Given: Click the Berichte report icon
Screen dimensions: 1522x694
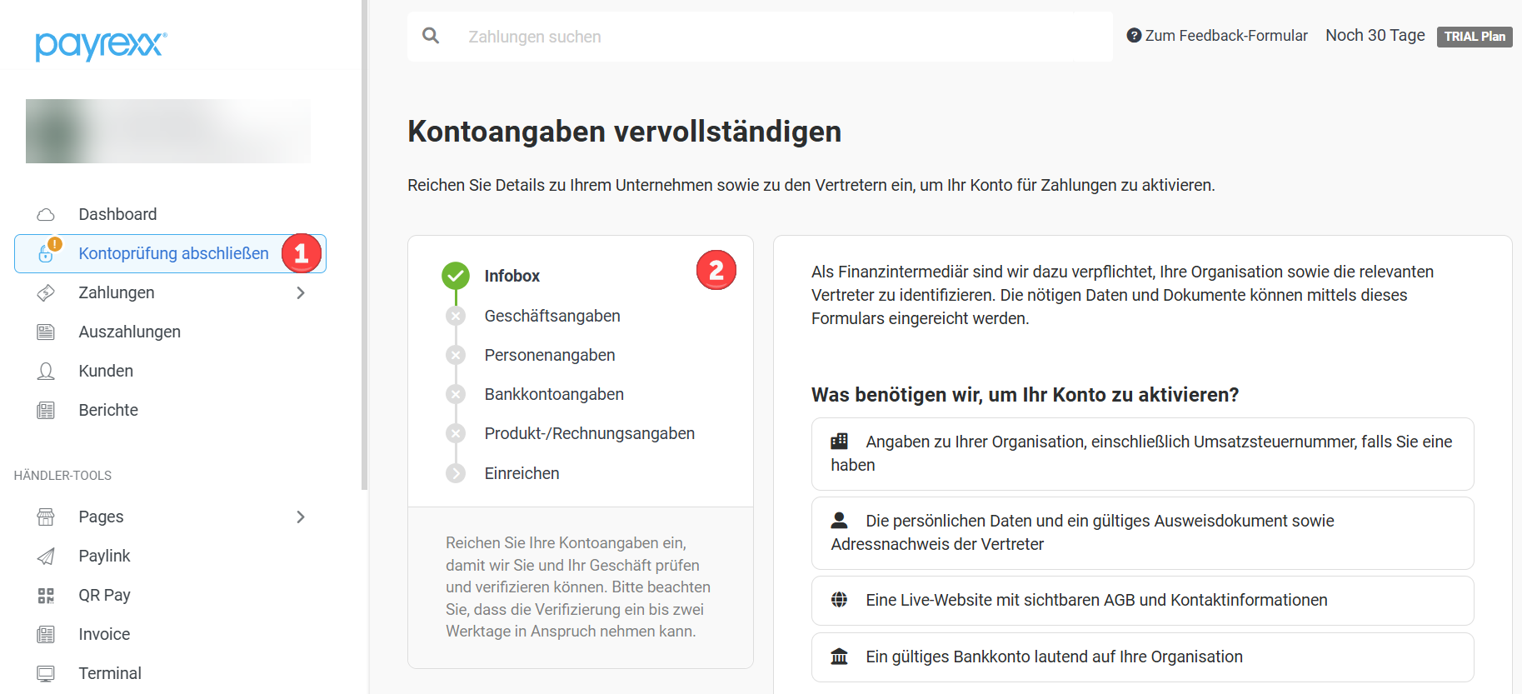Looking at the screenshot, I should coord(46,411).
